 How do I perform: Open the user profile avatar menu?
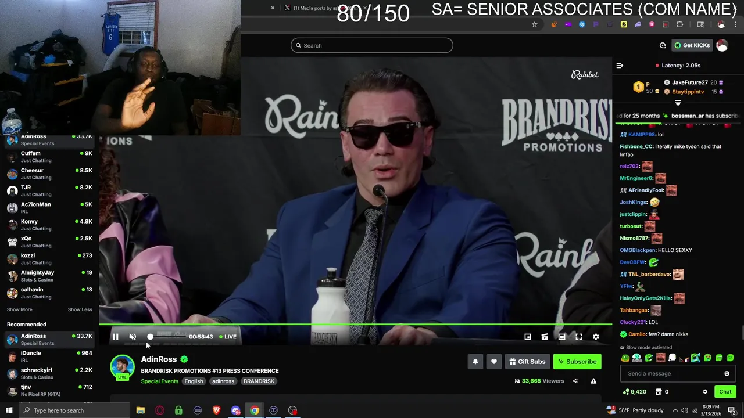click(x=722, y=45)
